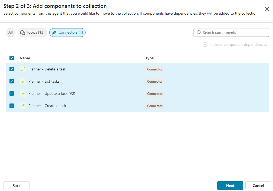This screenshot has height=191, width=273.
Task: Click the magnifier icon in search box
Action: tap(199, 33)
